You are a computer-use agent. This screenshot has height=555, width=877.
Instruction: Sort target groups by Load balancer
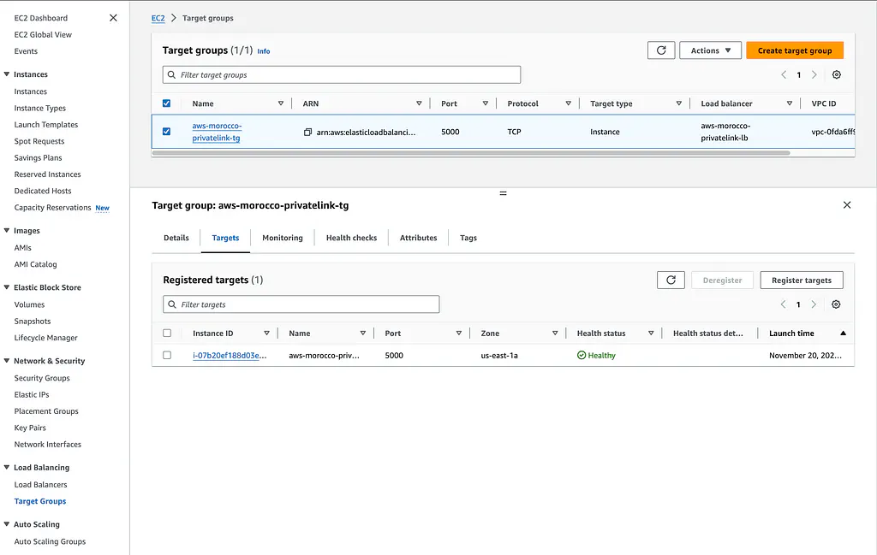790,103
